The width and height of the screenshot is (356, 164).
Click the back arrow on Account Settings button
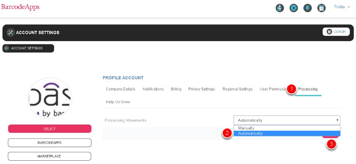(7, 48)
